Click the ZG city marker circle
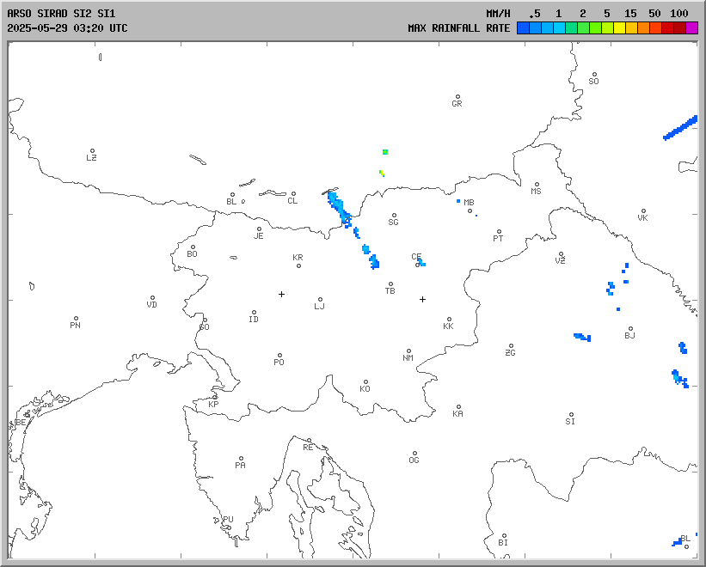Screen dimensions: 706x567 click(511, 346)
